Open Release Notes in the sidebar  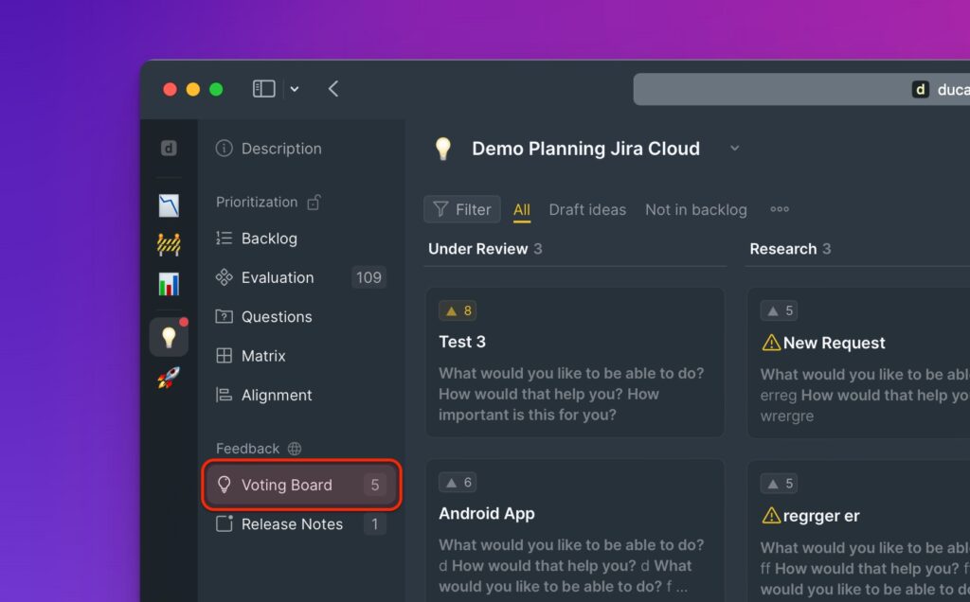tap(292, 524)
